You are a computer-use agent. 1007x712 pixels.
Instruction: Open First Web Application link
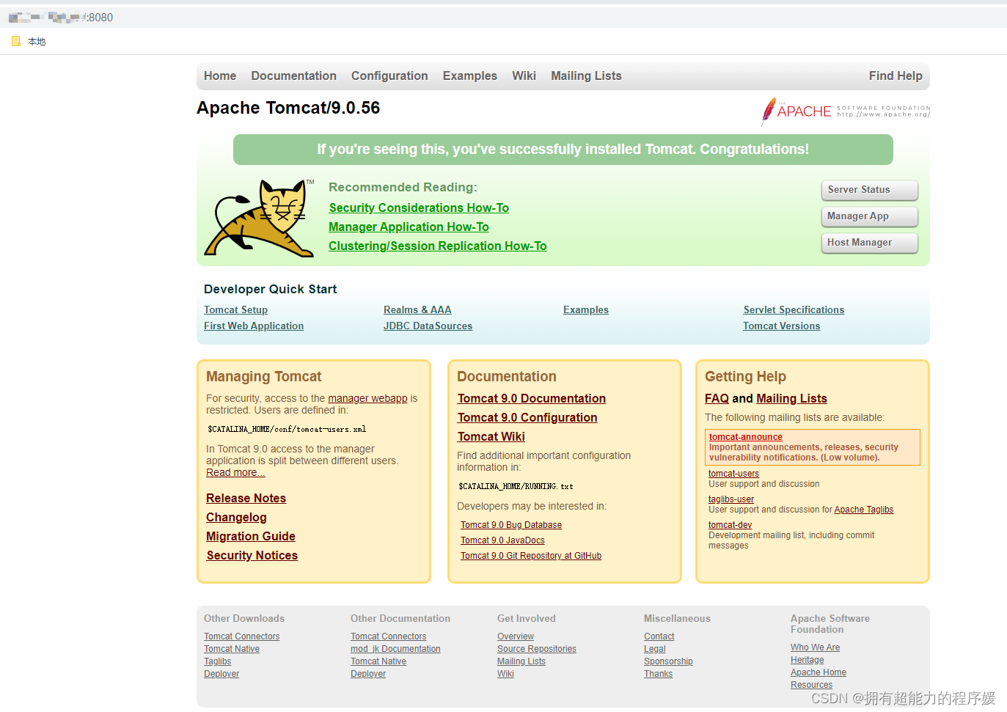[x=254, y=326]
